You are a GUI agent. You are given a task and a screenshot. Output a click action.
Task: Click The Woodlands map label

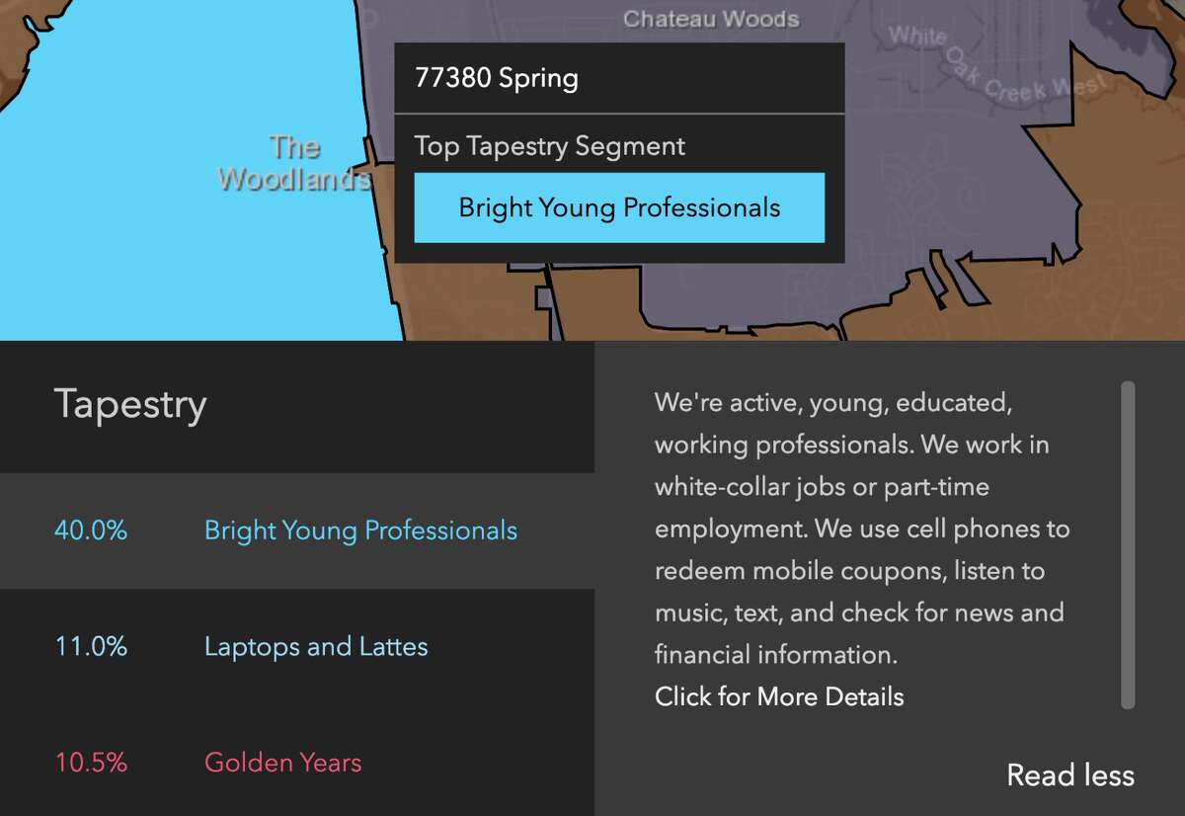coord(294,163)
